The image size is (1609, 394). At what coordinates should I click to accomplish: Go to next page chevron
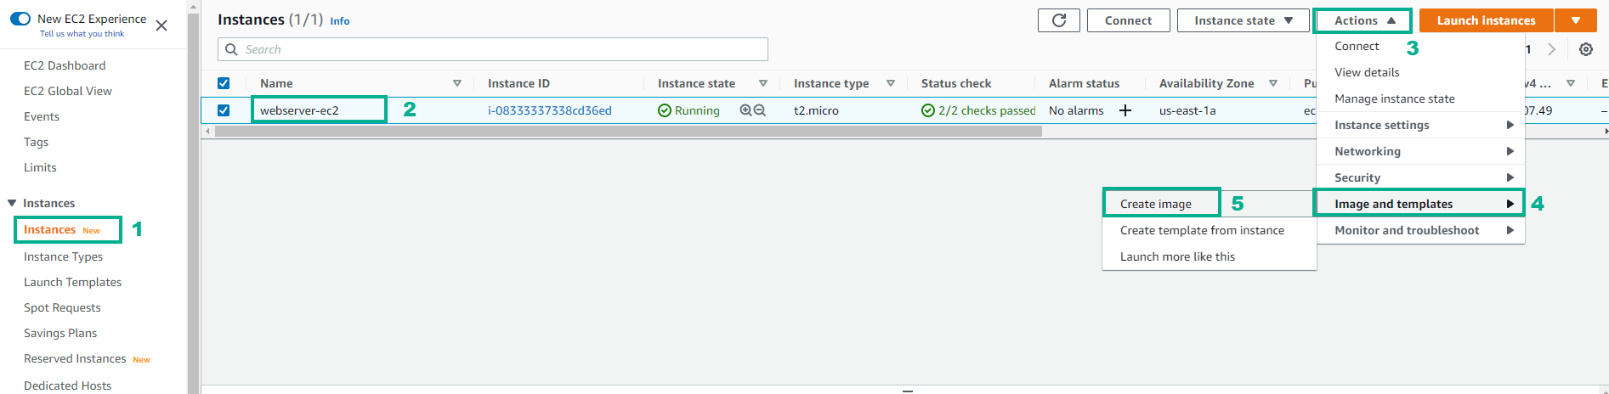coord(1551,49)
